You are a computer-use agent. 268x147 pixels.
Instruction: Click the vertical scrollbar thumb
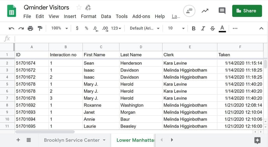(265, 64)
